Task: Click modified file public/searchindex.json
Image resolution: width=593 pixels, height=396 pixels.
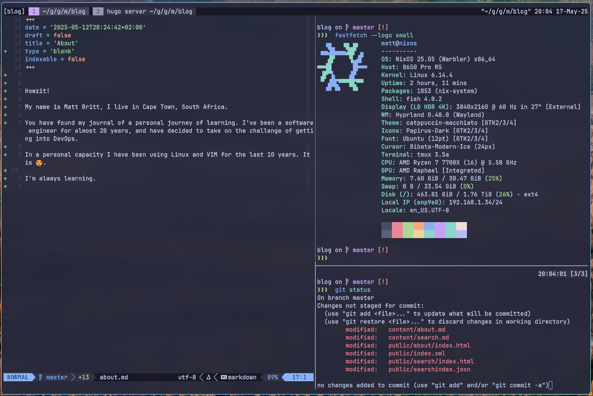Action: 429,369
